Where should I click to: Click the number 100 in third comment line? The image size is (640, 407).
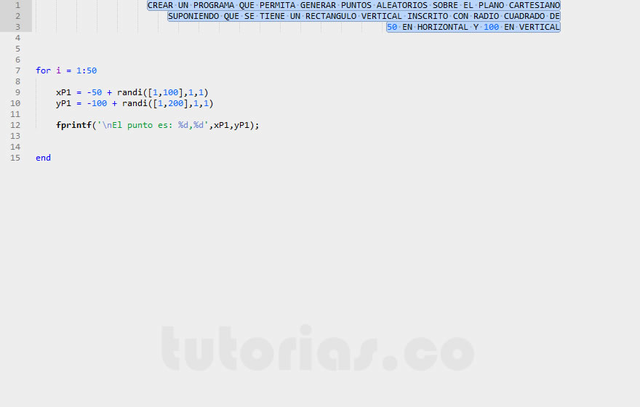coord(491,28)
